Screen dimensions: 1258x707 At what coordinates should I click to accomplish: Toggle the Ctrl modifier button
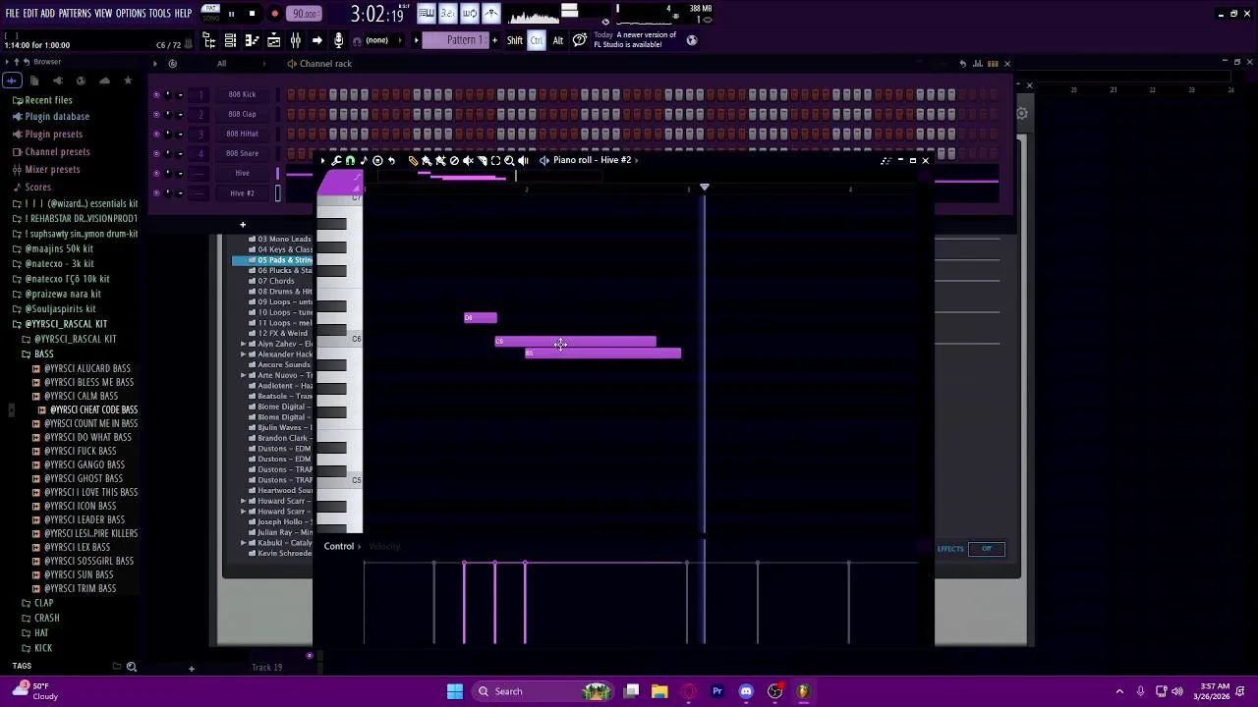coord(537,40)
